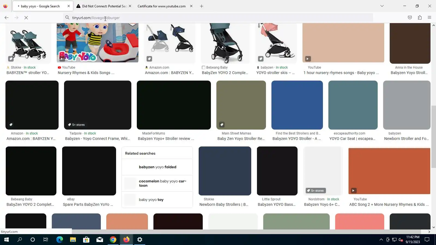Close the Certificate for www.youtube.com tab
436x245 pixels.
click(x=191, y=6)
